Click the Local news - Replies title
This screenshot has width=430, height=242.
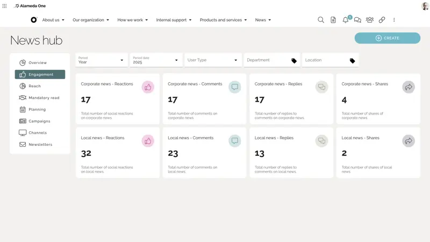[274, 138]
